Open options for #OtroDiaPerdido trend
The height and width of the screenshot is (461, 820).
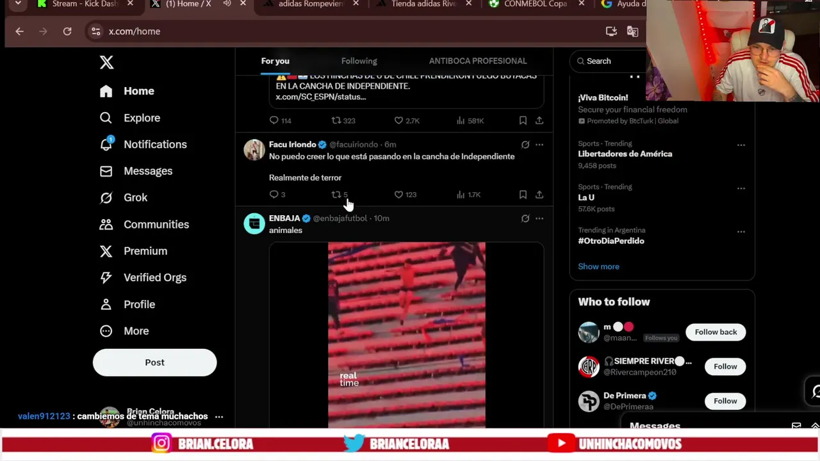click(741, 231)
